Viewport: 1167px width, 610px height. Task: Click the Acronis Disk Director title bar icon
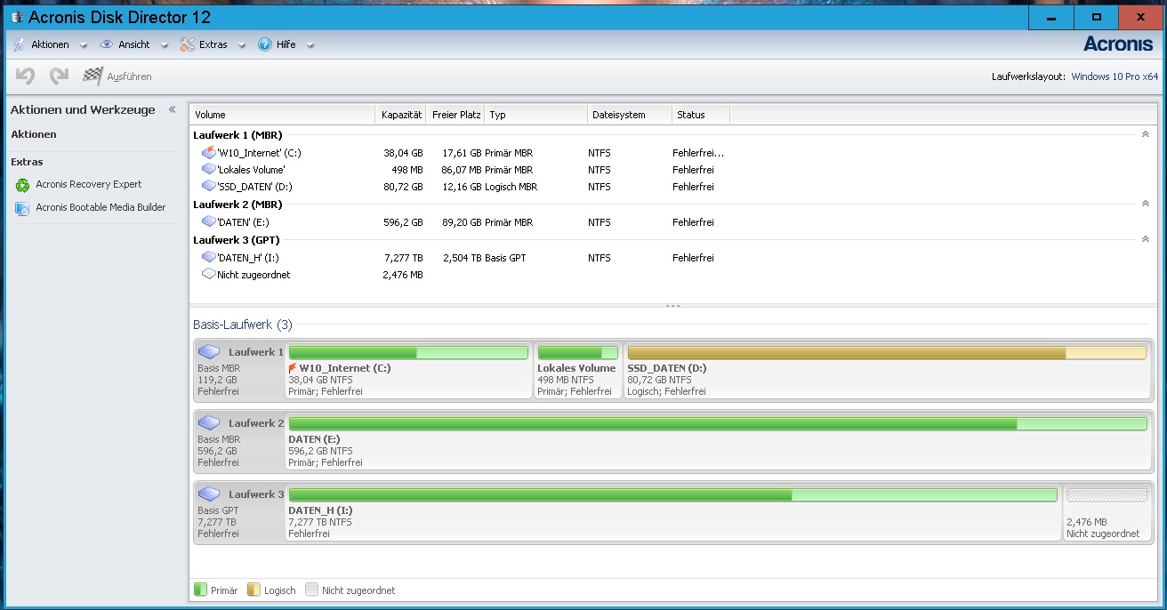[x=17, y=17]
